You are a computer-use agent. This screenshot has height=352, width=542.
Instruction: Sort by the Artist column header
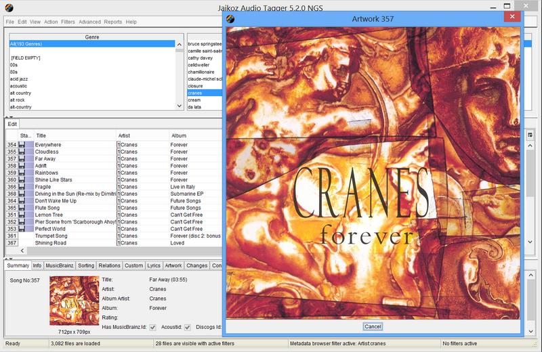click(143, 135)
